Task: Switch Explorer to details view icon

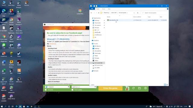Action: 165,85
